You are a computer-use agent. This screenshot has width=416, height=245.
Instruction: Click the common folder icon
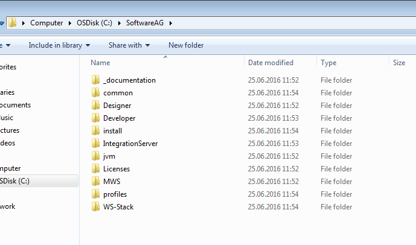(x=95, y=92)
